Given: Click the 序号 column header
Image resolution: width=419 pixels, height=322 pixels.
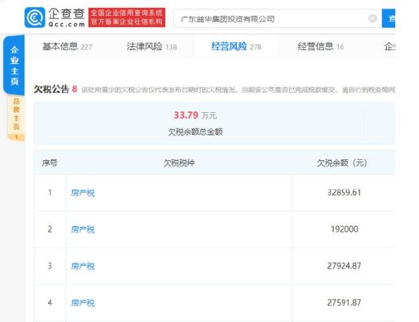Looking at the screenshot, I should point(50,163).
